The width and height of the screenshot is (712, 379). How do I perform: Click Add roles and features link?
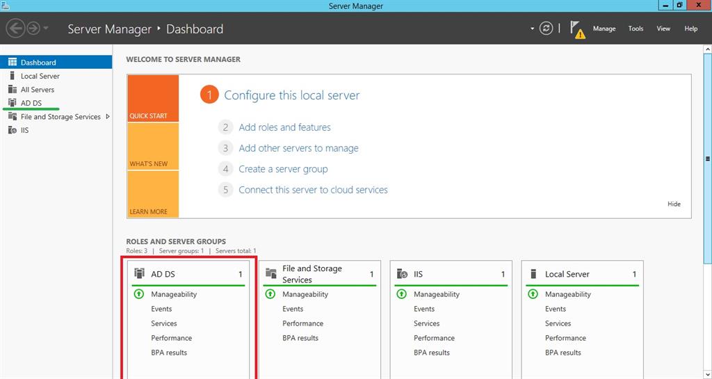(284, 127)
